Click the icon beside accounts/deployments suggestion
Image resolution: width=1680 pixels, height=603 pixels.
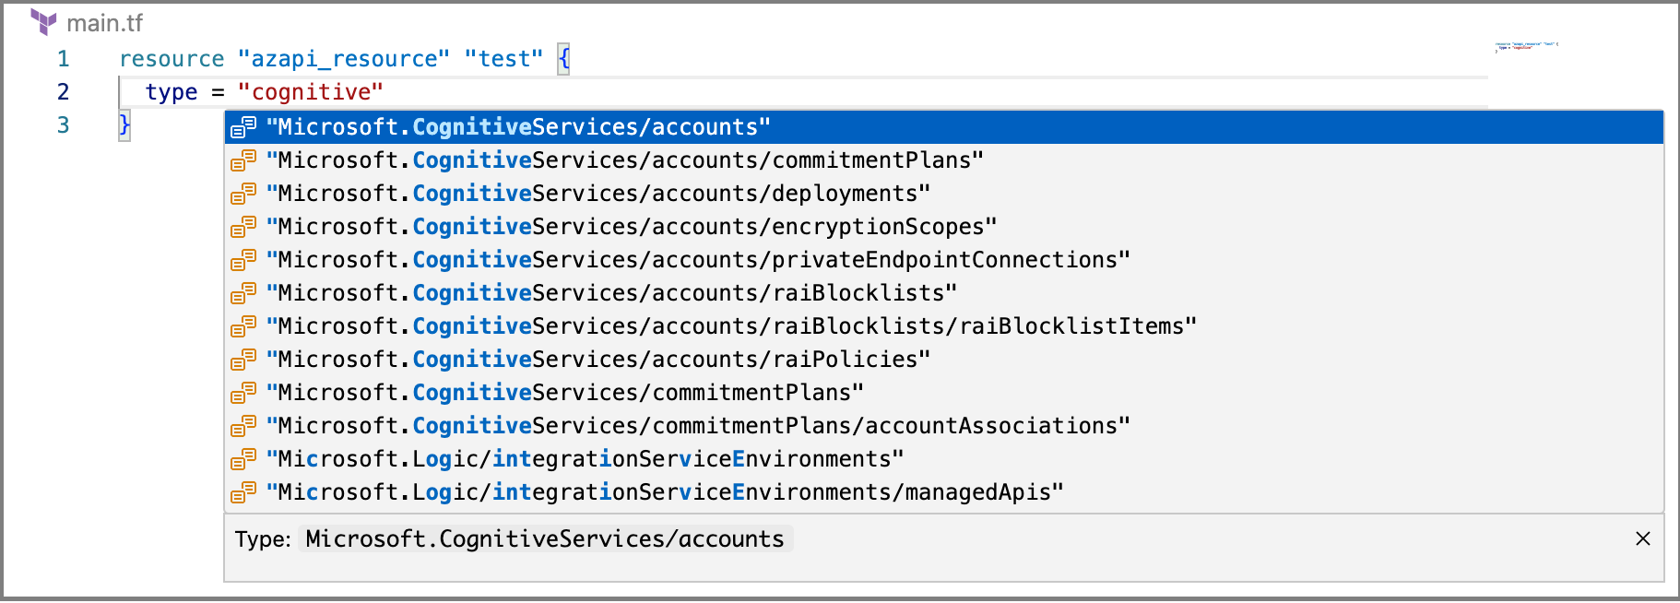(243, 194)
